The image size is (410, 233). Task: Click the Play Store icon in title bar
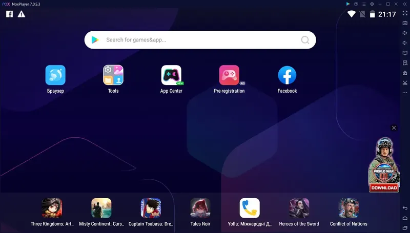[x=348, y=4]
